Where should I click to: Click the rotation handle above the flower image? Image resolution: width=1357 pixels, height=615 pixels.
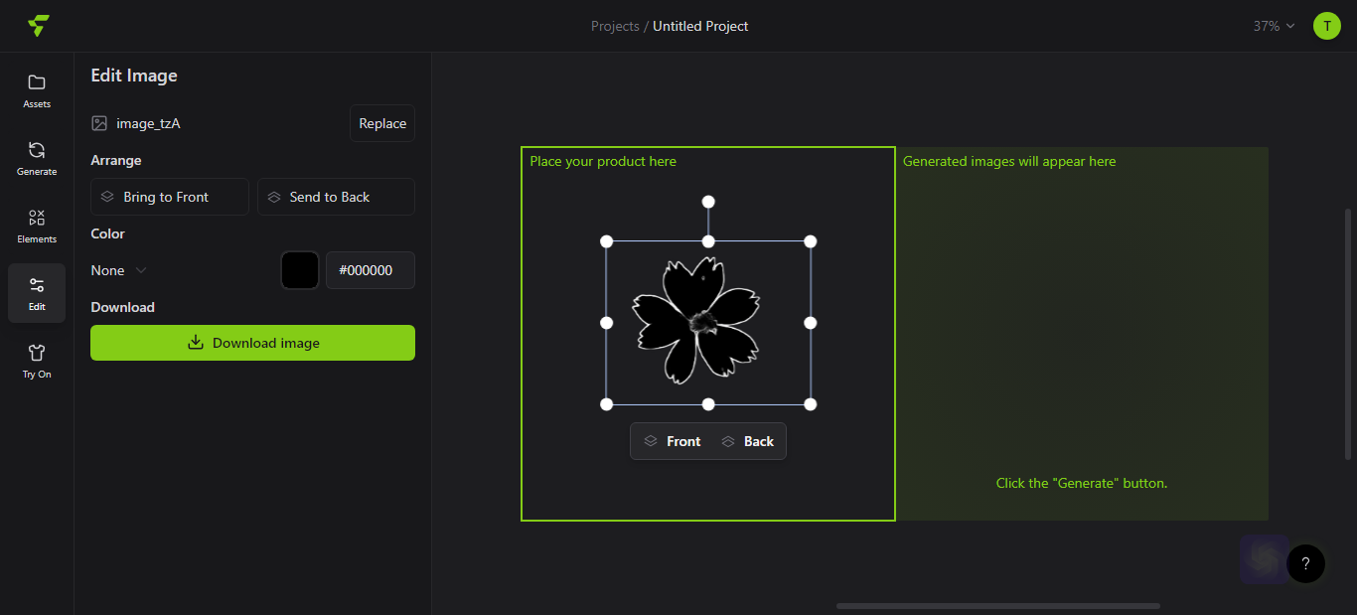tap(708, 202)
